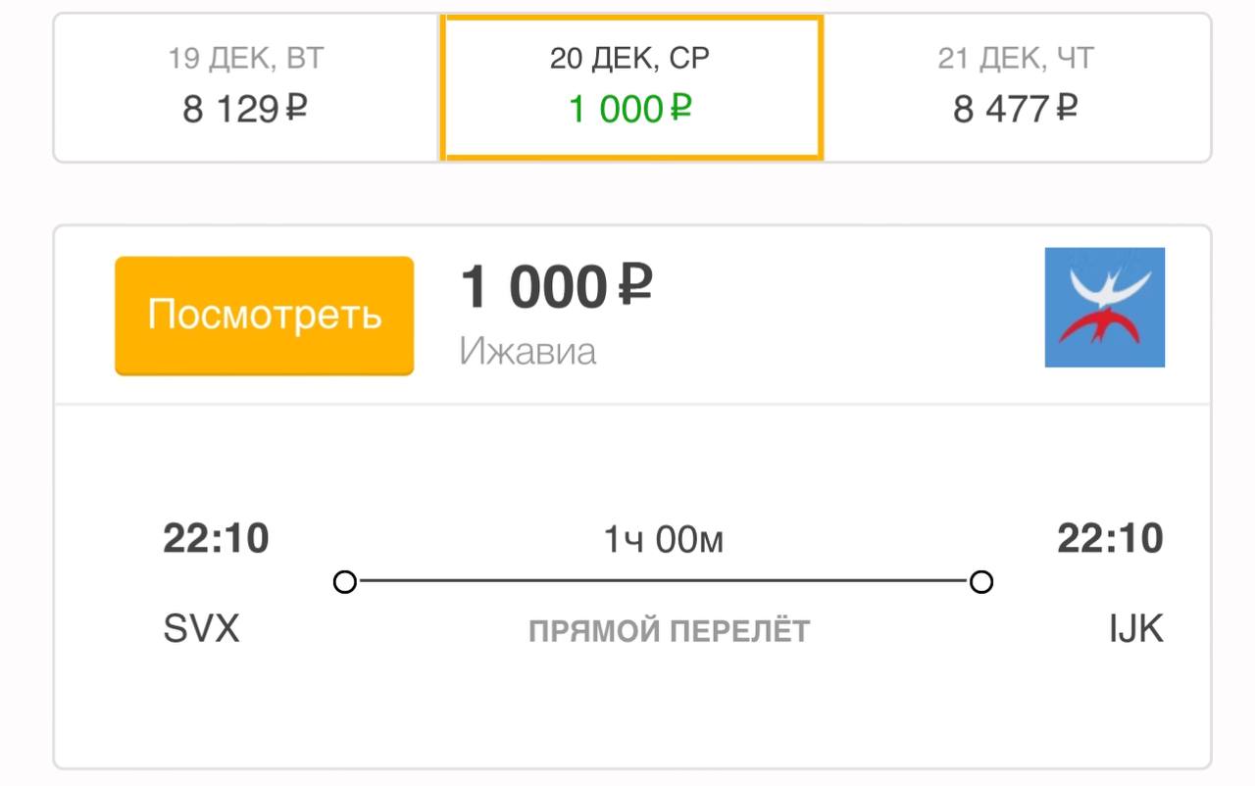Click the Izhavia airline bird logo
1255x786 pixels.
pyautogui.click(x=1104, y=307)
